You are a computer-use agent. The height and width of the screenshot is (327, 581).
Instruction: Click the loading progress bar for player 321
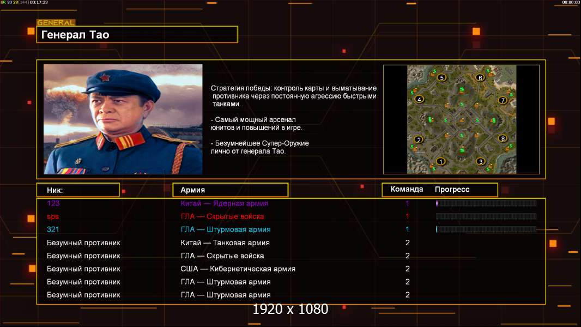coord(486,229)
